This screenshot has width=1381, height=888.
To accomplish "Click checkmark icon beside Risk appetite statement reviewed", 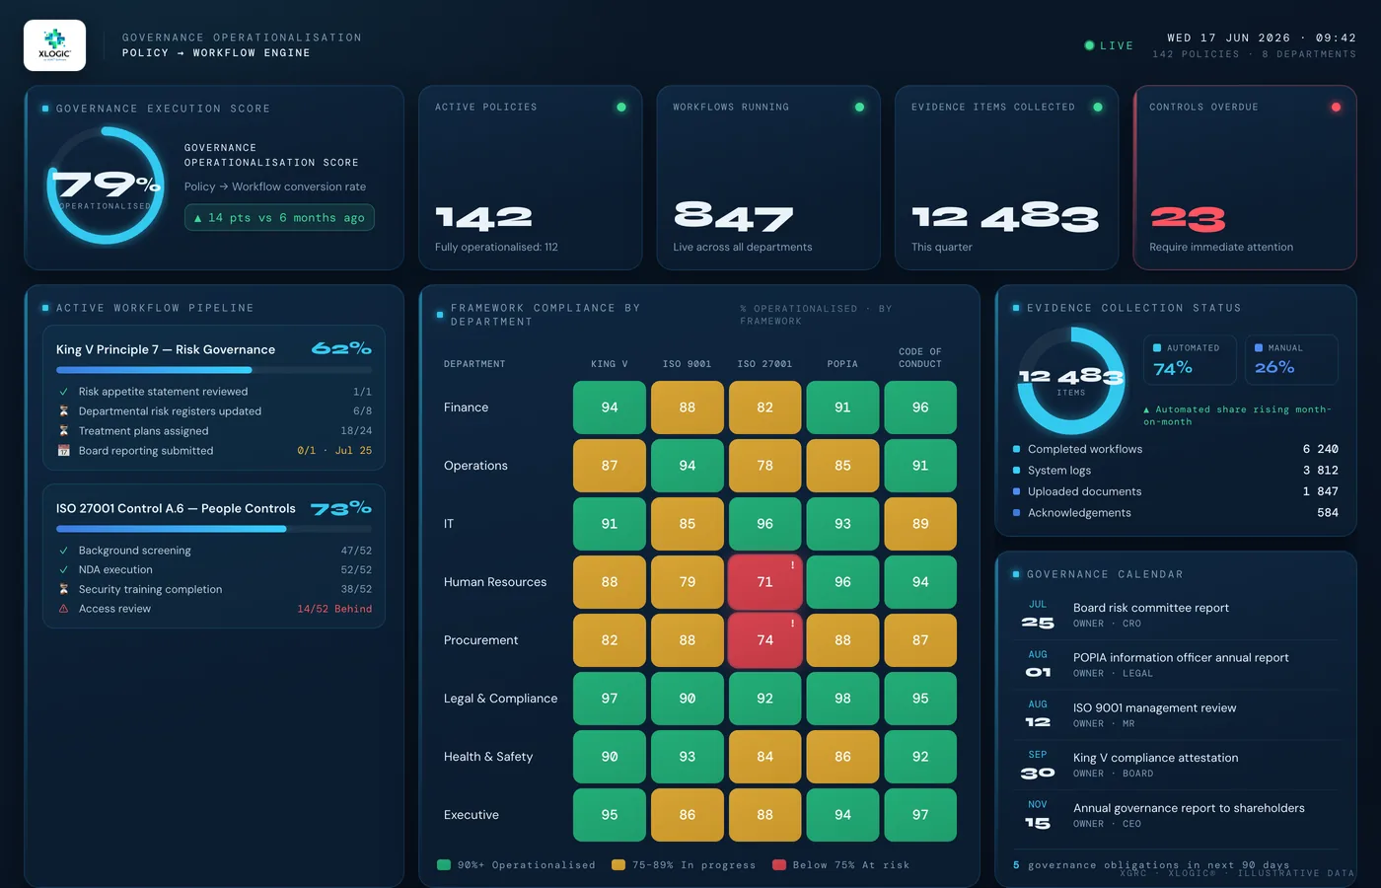I will 64,392.
